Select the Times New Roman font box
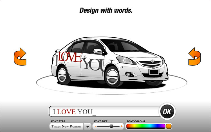 point(66,126)
